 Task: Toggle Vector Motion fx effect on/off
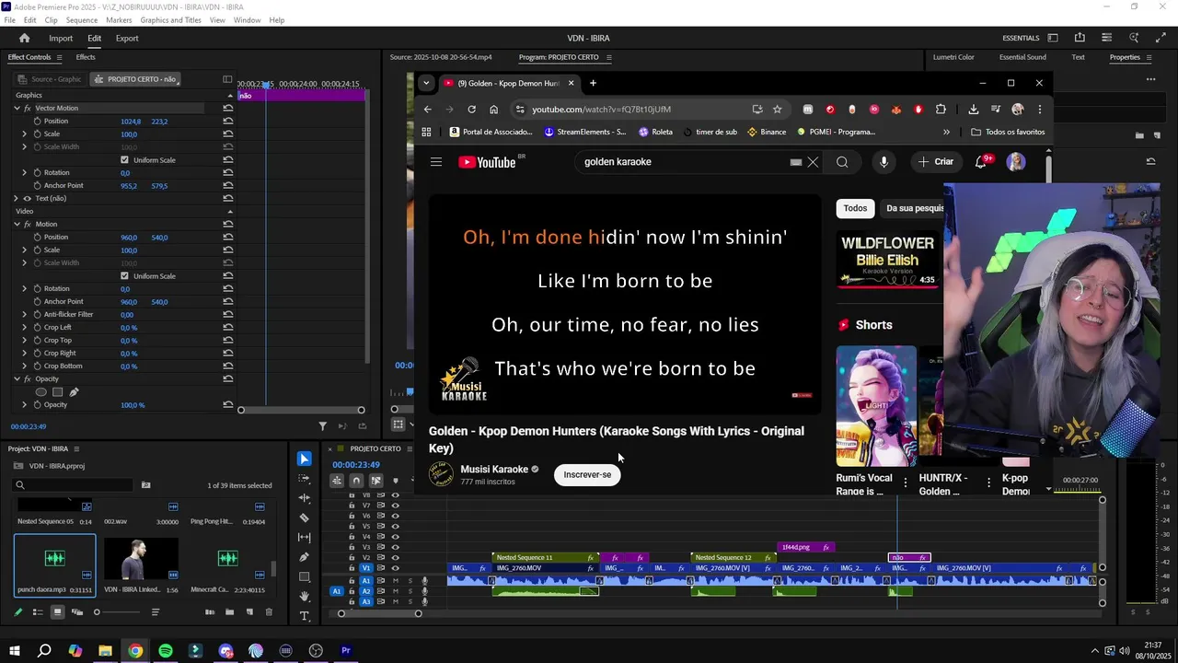27,109
